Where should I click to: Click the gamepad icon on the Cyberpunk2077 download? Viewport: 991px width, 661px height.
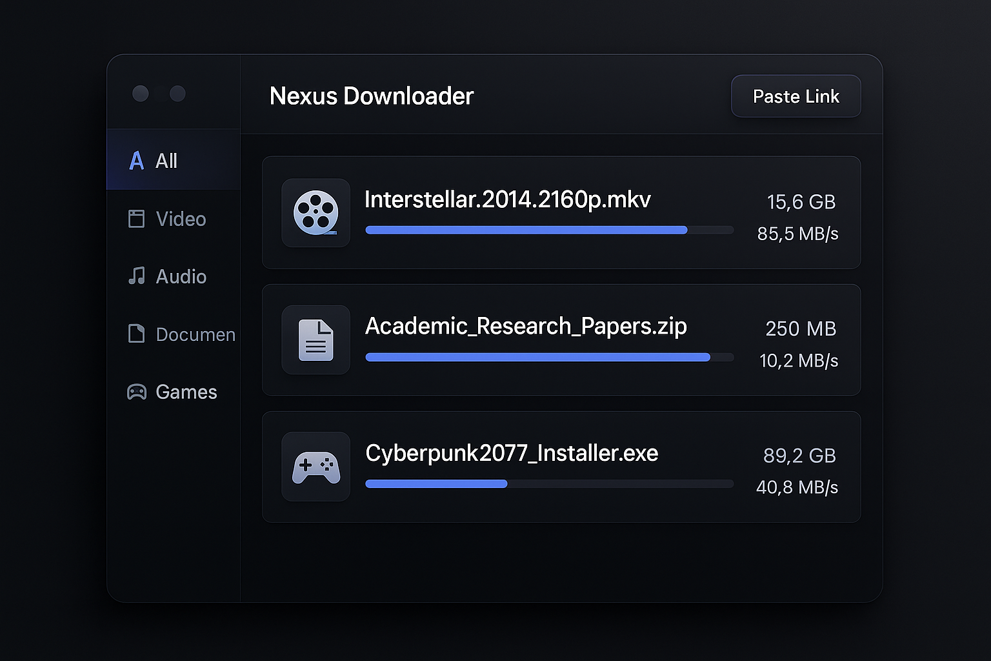(x=315, y=467)
